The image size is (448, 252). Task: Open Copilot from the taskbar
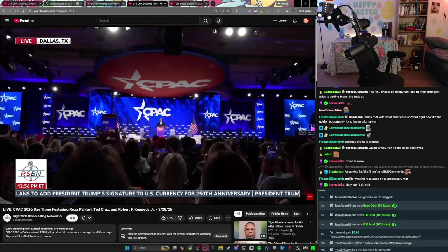point(182,248)
